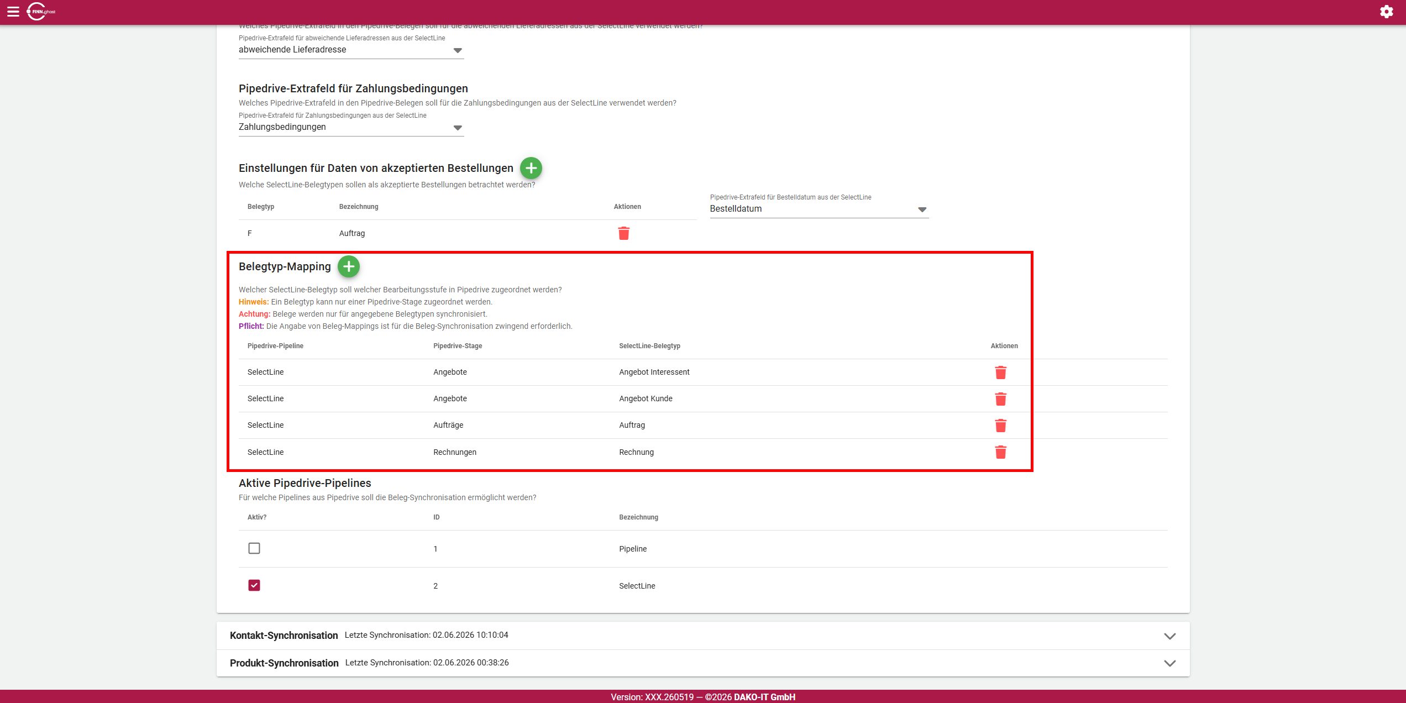Open the Zahlungsbedingungen extra field dropdown

pos(351,127)
